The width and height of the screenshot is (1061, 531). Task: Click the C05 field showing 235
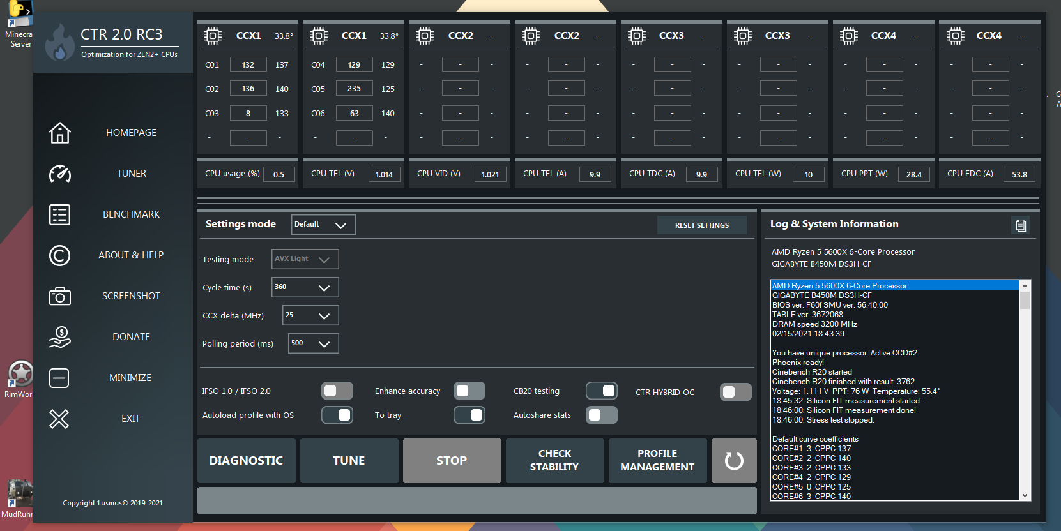(x=355, y=89)
